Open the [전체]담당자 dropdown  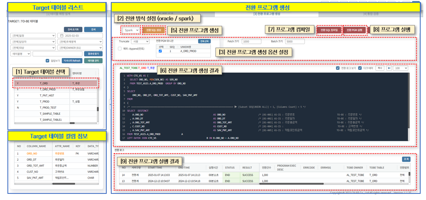point(33,41)
